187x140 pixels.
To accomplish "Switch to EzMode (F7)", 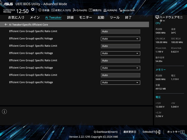I will coord(151,132).
